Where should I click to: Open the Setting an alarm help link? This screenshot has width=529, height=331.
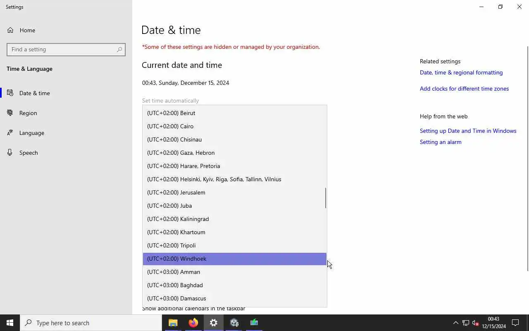click(x=441, y=142)
